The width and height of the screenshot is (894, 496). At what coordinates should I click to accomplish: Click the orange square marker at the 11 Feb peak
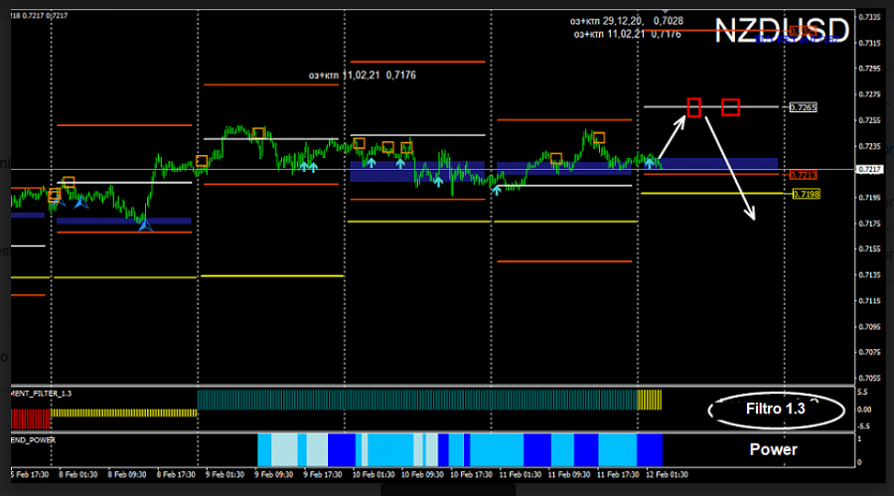click(599, 138)
